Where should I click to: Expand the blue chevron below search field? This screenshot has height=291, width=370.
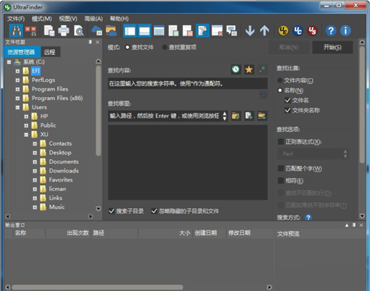(x=263, y=96)
